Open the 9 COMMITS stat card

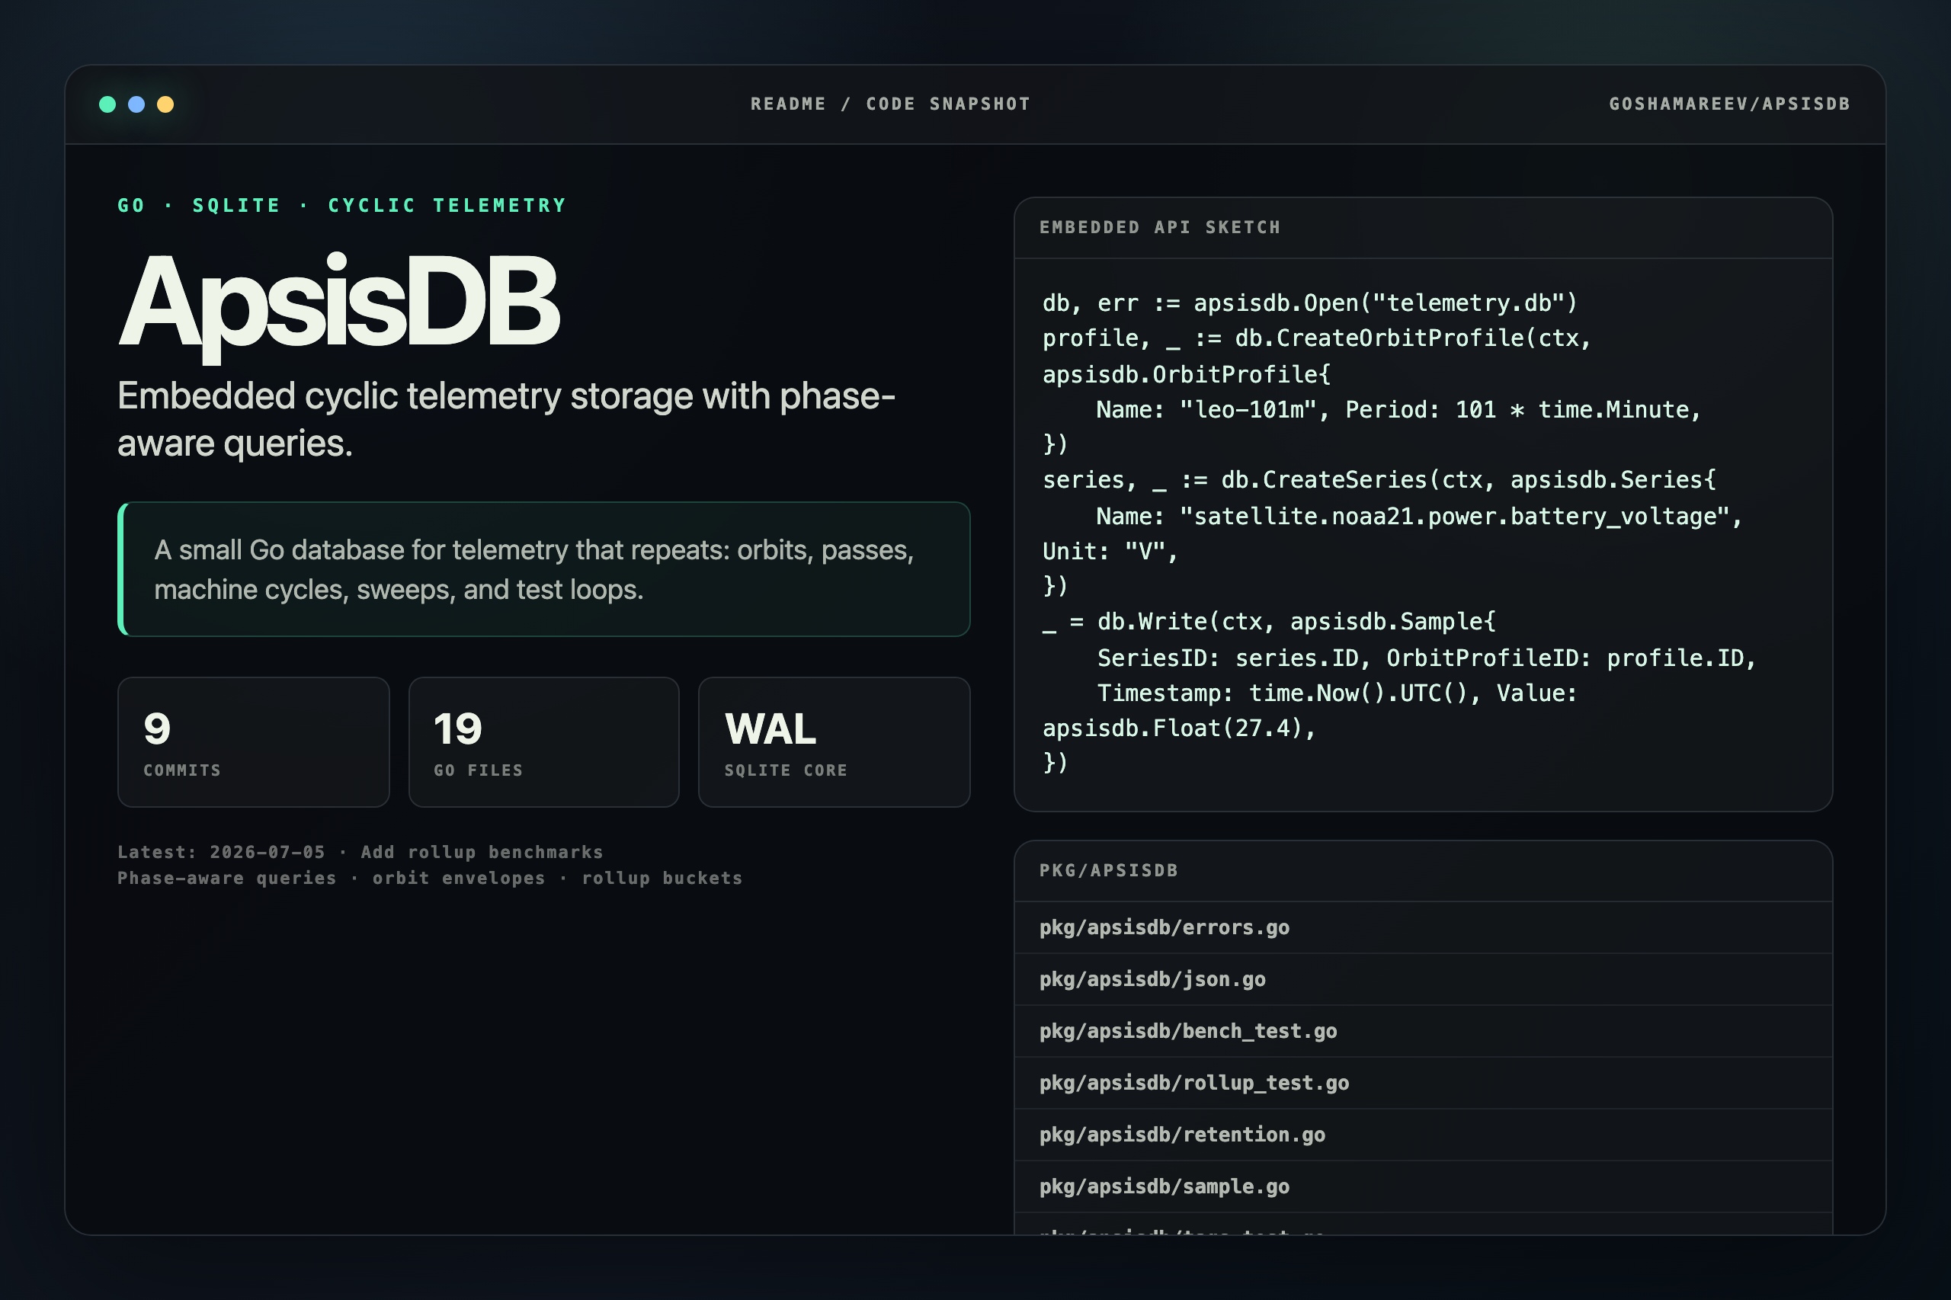[254, 742]
